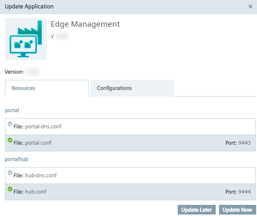Image resolution: width=257 pixels, height=217 pixels.
Task: Click green check icon beside portal.conf
Action: click(x=10, y=140)
